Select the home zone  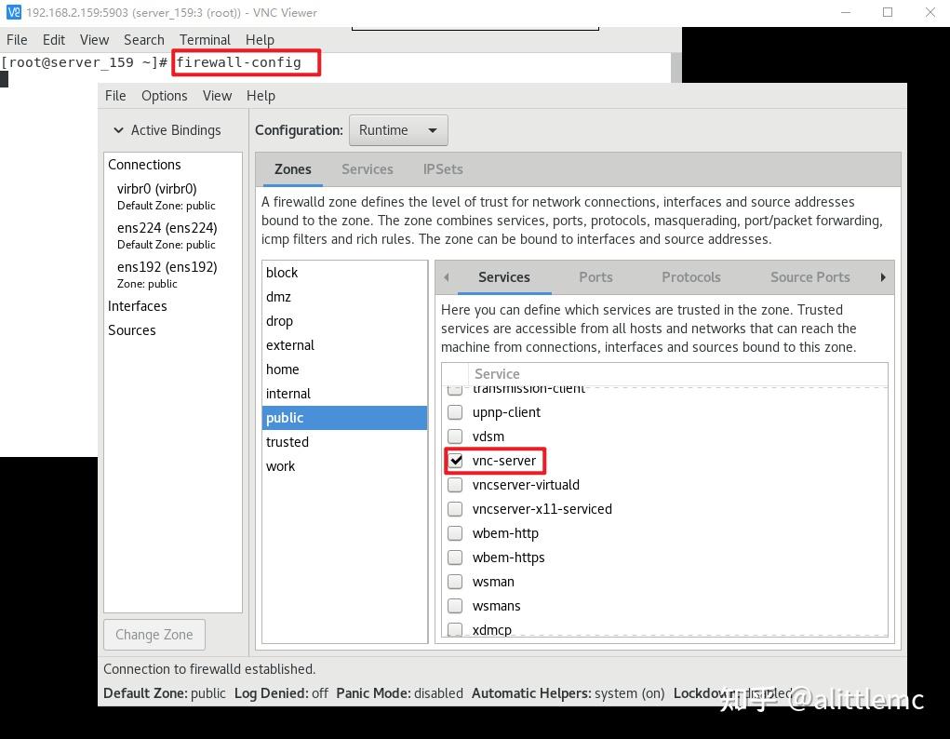pyautogui.click(x=345, y=369)
